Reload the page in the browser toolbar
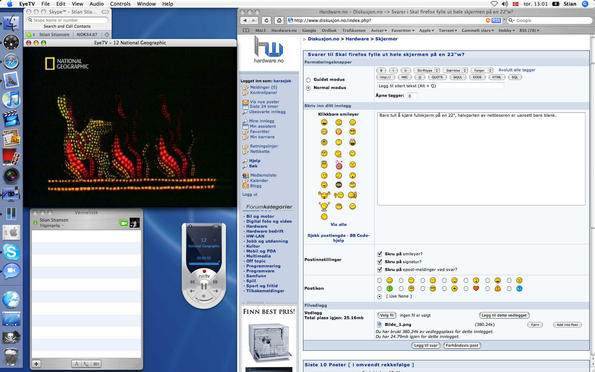Screen dimensions: 595x372 [266, 20]
